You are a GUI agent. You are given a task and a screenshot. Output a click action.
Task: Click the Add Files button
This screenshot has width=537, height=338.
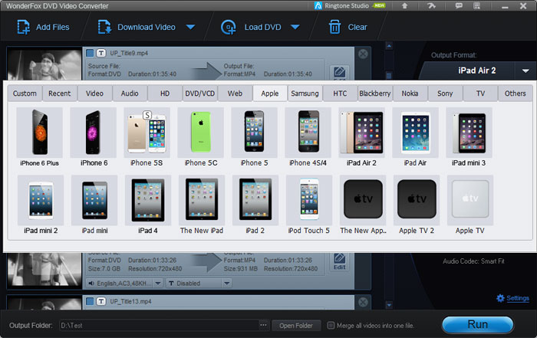(x=43, y=27)
